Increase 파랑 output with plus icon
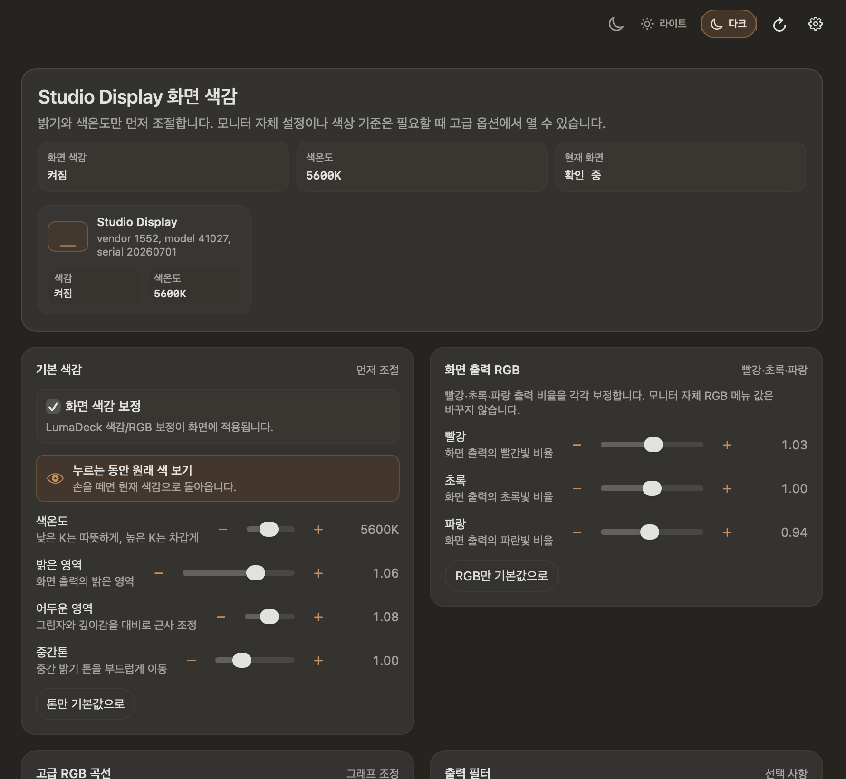 (x=727, y=532)
